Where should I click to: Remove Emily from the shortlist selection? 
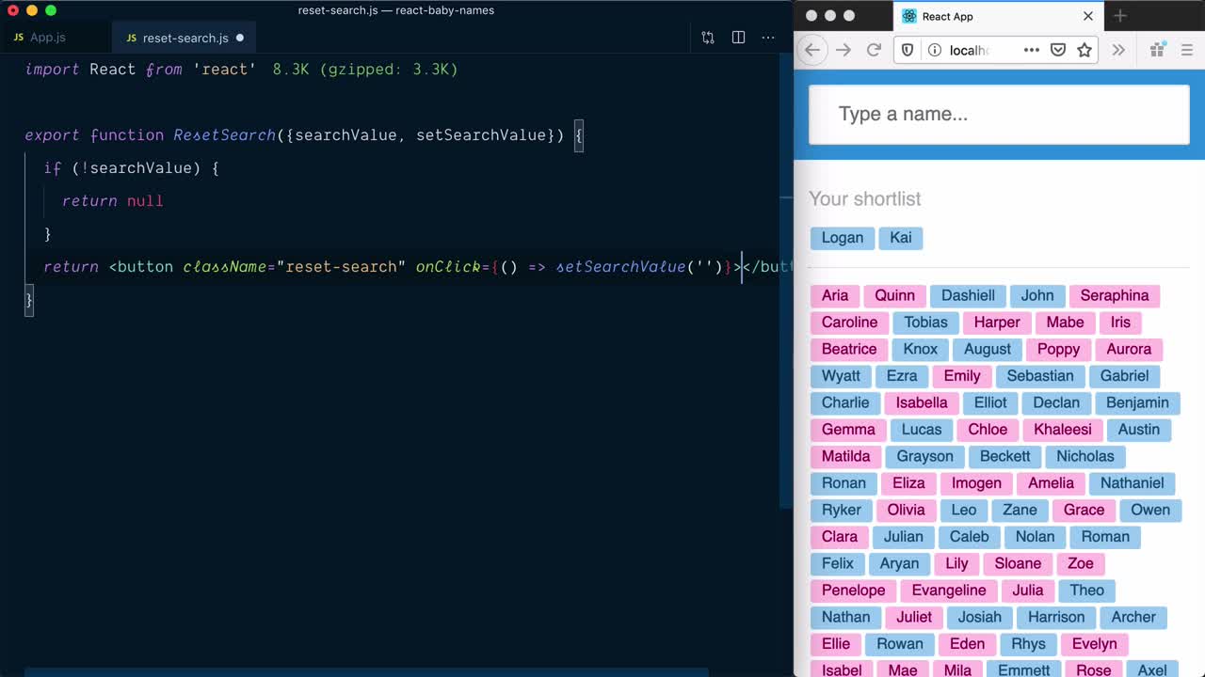coord(961,376)
